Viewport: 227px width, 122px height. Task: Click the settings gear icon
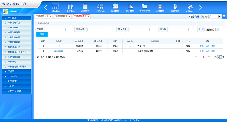coord(224,16)
